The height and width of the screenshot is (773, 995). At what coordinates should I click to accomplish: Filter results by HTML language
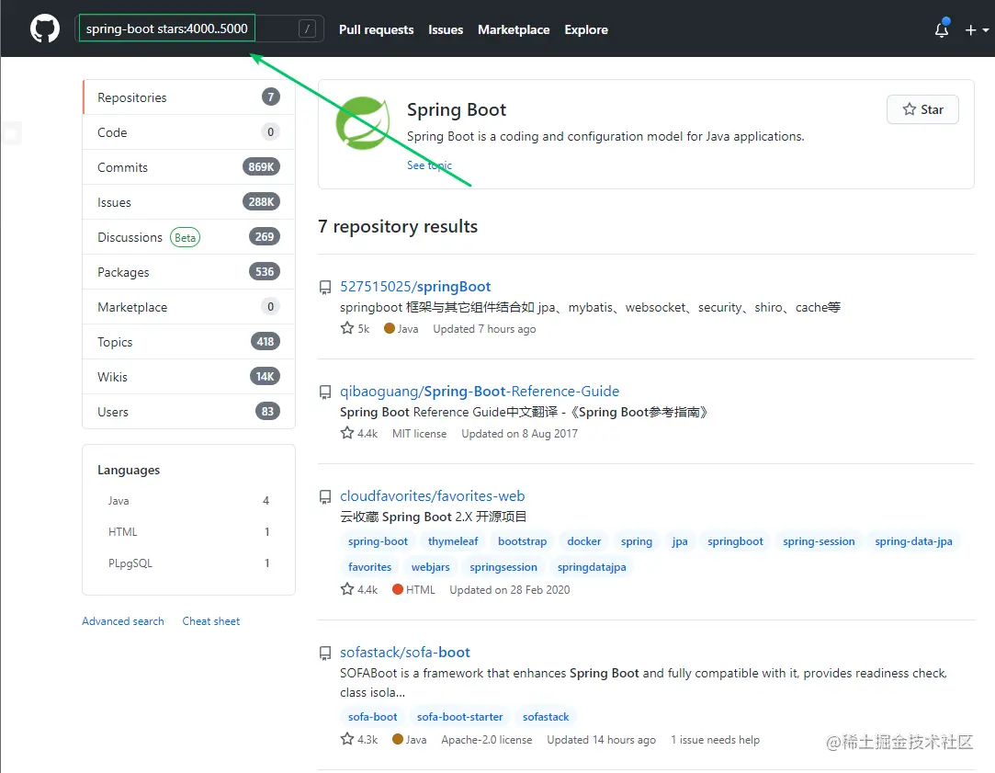click(x=188, y=532)
